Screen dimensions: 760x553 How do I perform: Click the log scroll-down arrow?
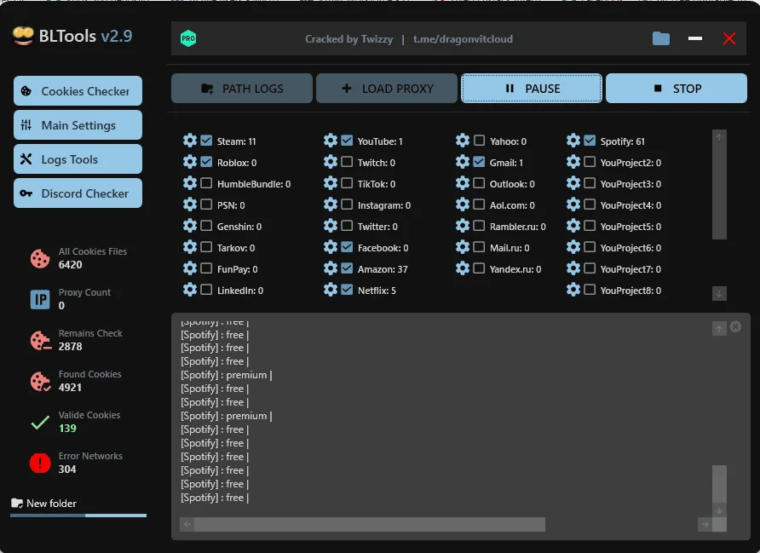719,510
